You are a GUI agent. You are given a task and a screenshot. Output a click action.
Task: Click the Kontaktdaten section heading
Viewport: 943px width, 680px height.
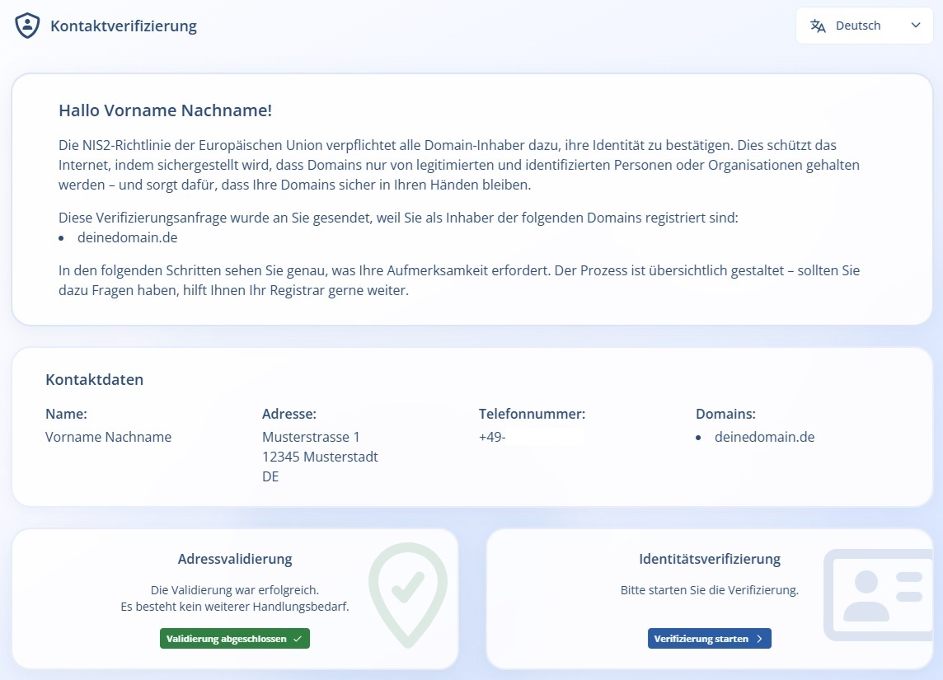pyautogui.click(x=94, y=379)
